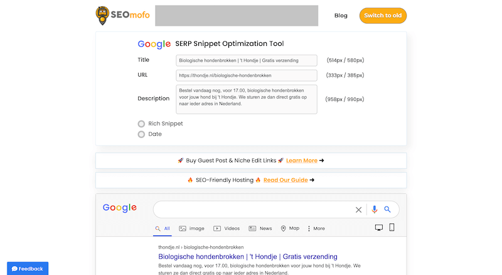Enable the Rich Snippet option
502x275 pixels.
[141, 124]
